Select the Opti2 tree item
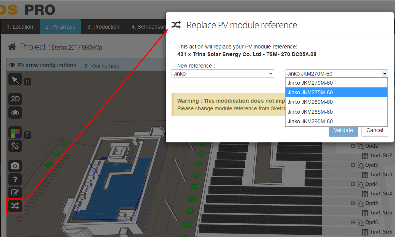This screenshot has width=395, height=237. coord(371,146)
